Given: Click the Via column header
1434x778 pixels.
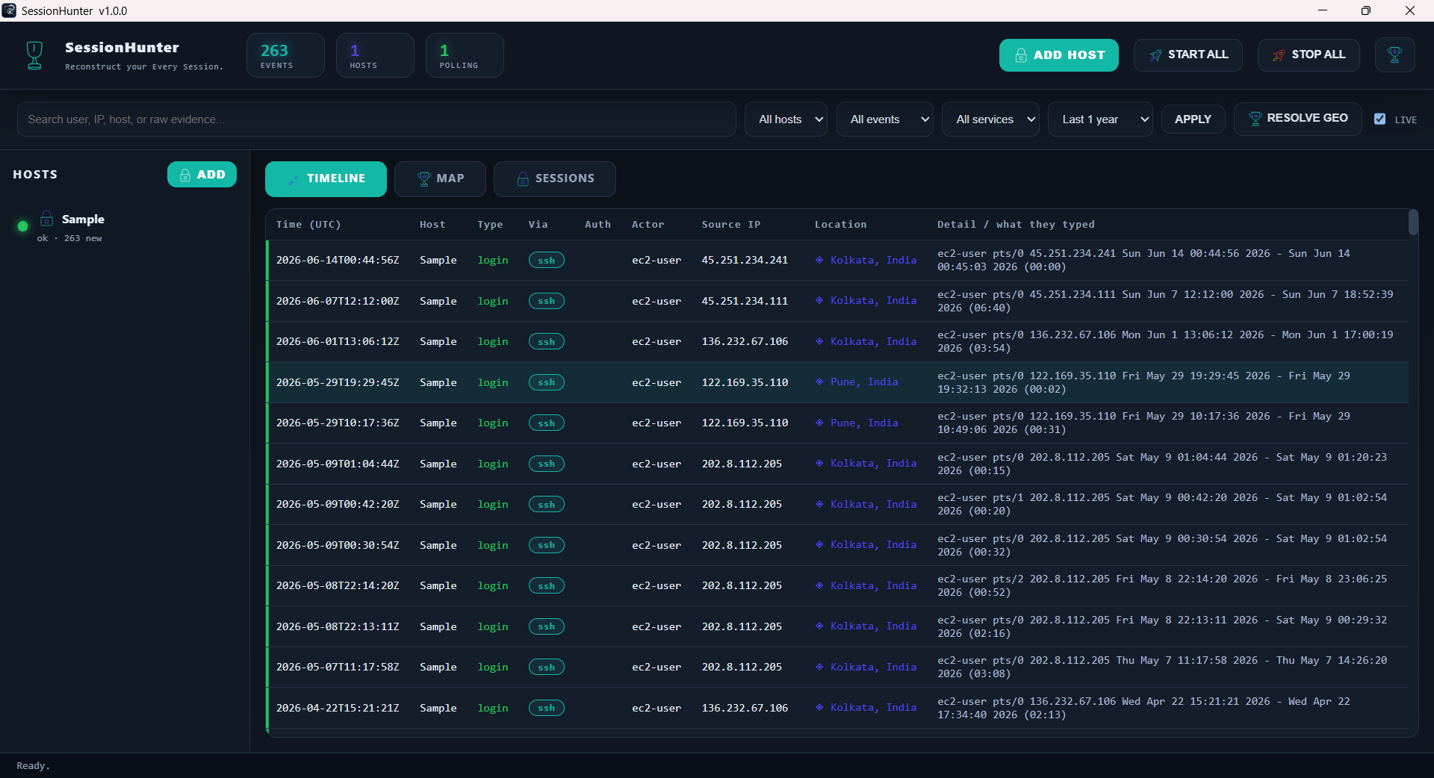Looking at the screenshot, I should 538,225.
